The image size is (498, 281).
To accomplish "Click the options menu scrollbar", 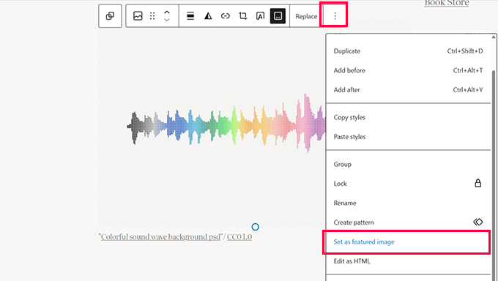I will [x=494, y=175].
